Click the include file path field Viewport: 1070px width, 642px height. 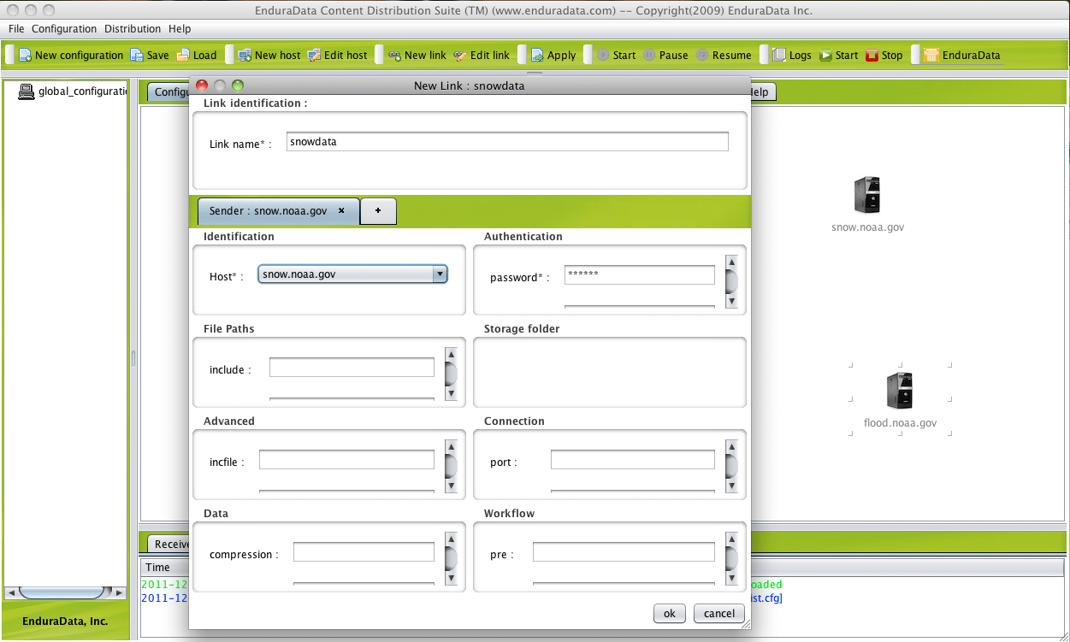tap(352, 367)
